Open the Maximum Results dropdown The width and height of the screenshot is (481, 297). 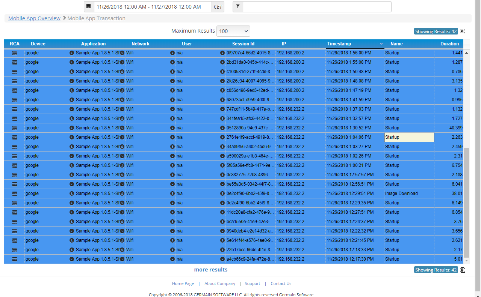[233, 31]
